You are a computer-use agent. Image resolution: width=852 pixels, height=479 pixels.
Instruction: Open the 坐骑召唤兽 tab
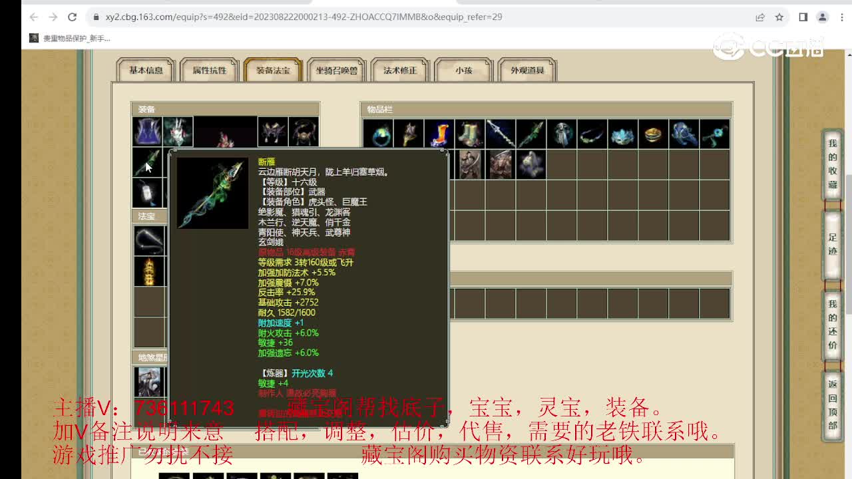click(337, 71)
